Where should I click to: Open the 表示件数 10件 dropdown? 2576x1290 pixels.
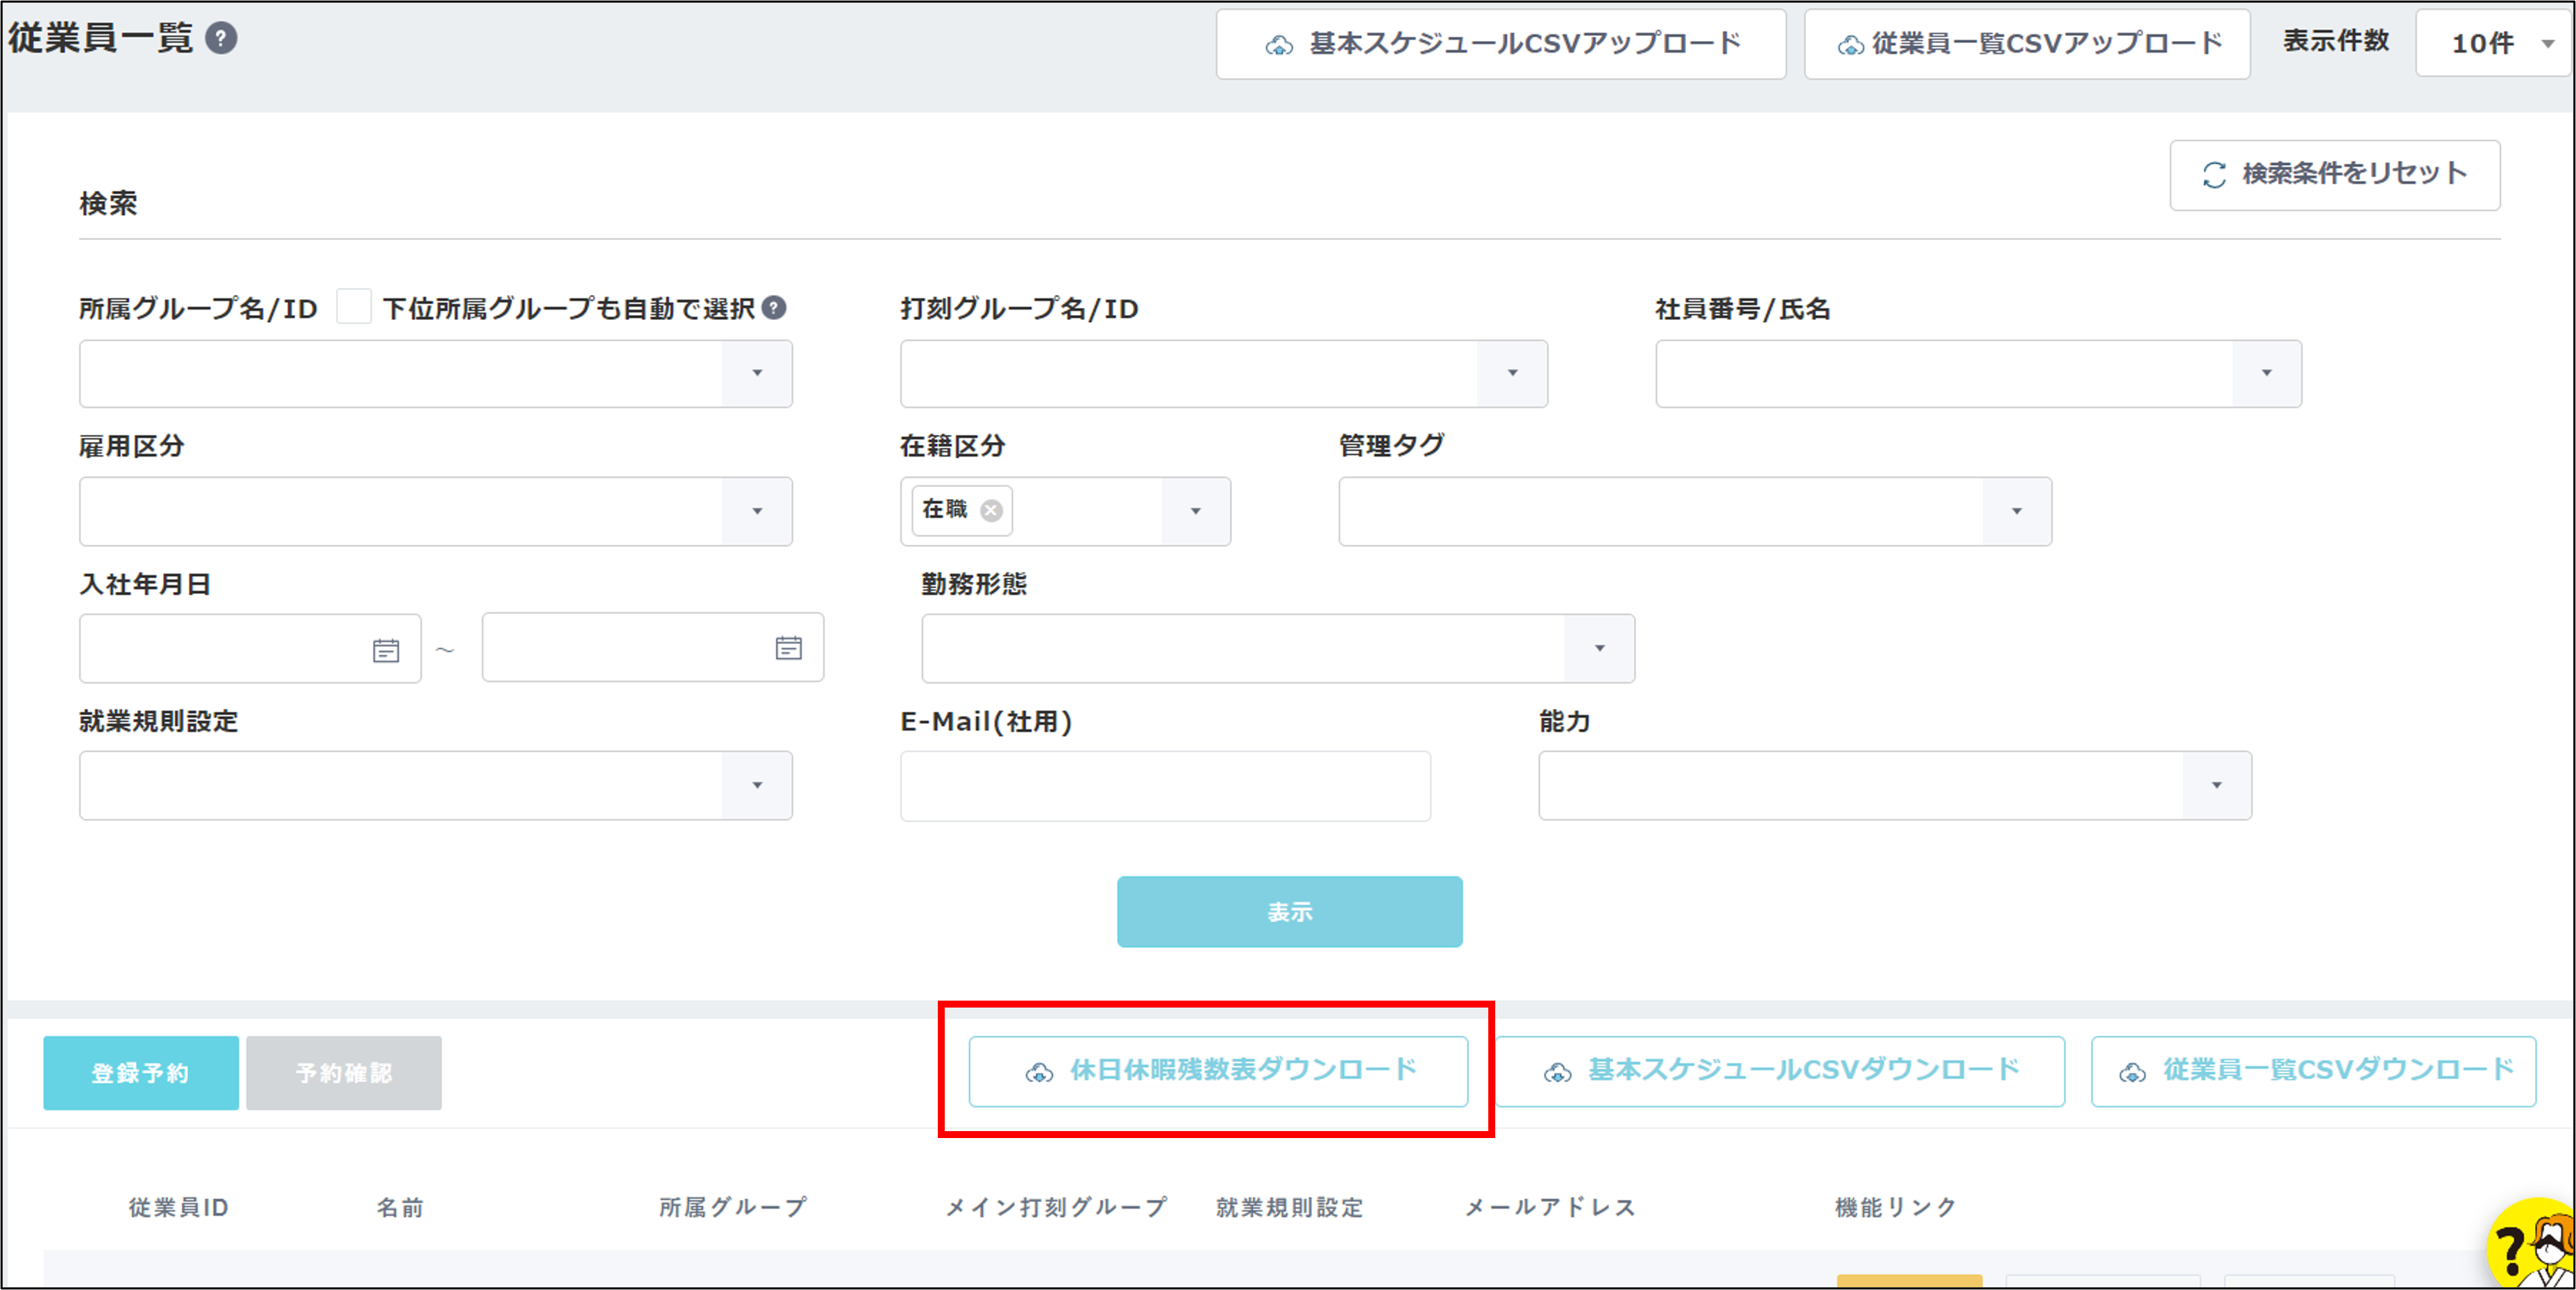click(2494, 44)
